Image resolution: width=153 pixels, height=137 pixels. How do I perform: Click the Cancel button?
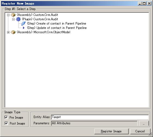point(140,131)
